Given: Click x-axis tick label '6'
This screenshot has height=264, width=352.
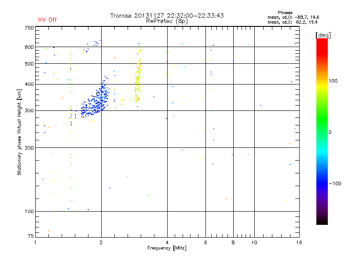Looking at the screenshot, I should pos(205,242).
